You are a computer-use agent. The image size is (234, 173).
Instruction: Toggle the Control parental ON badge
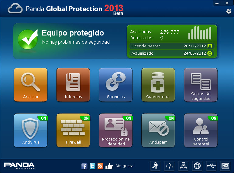point(213,118)
